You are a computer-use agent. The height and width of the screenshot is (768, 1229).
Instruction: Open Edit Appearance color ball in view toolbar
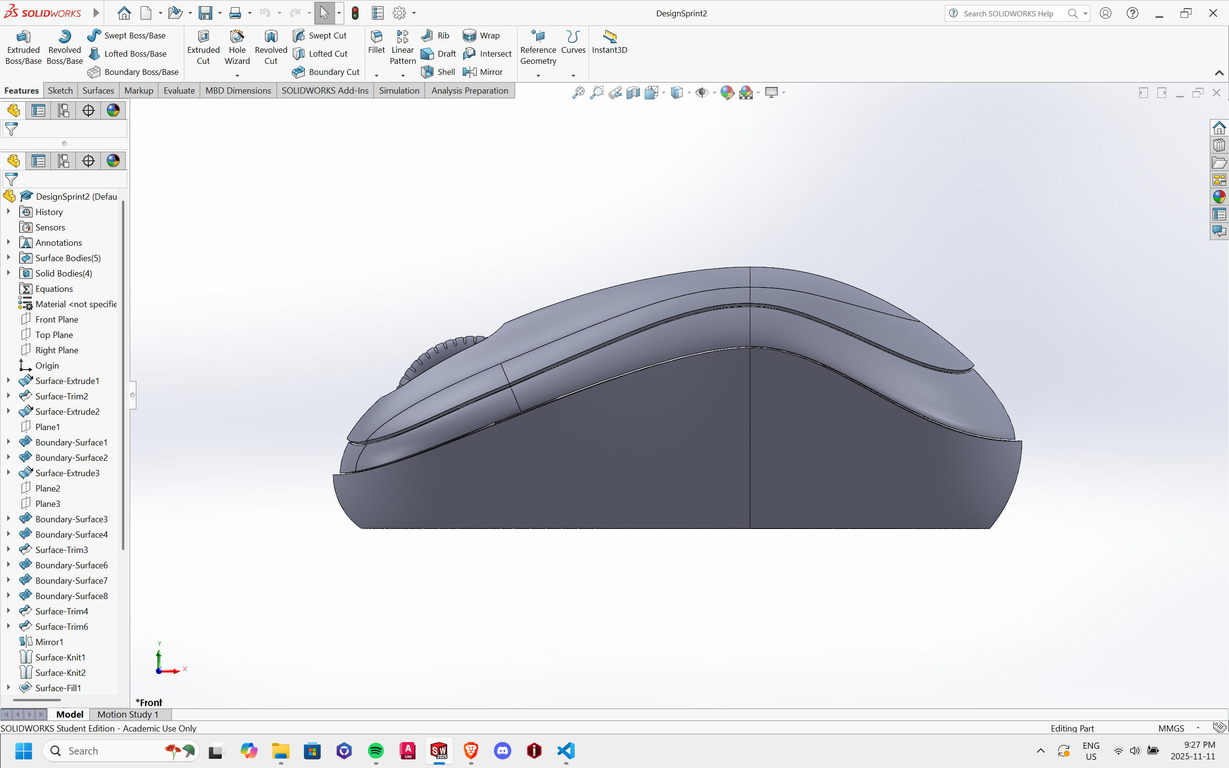(x=727, y=93)
